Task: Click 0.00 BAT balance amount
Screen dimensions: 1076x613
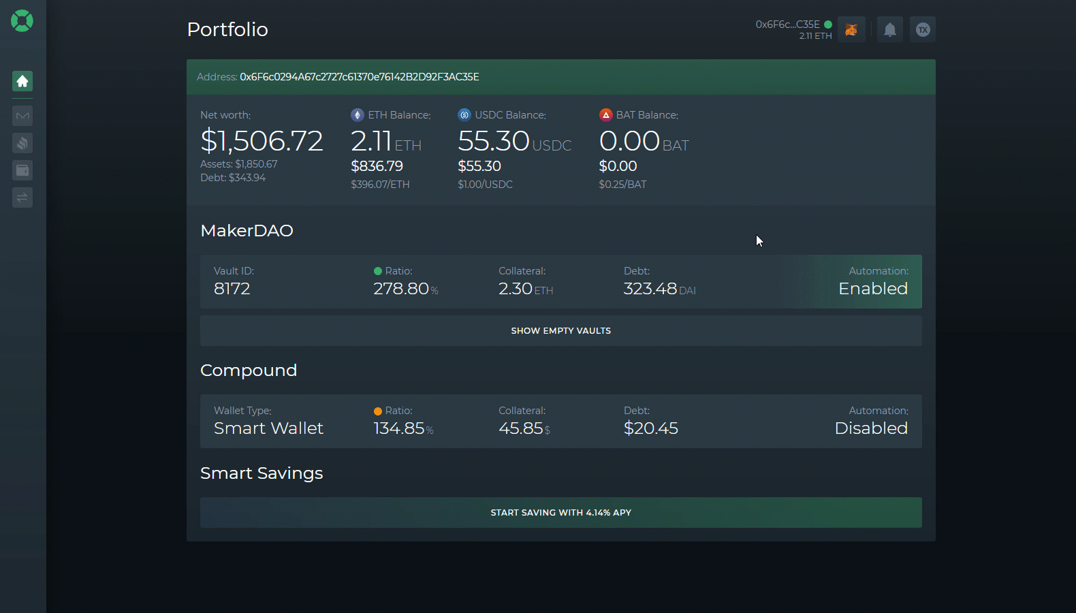Action: (644, 141)
